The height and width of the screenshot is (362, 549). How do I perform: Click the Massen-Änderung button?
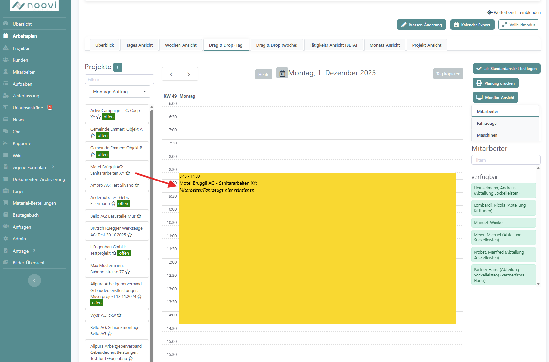(x=422, y=25)
